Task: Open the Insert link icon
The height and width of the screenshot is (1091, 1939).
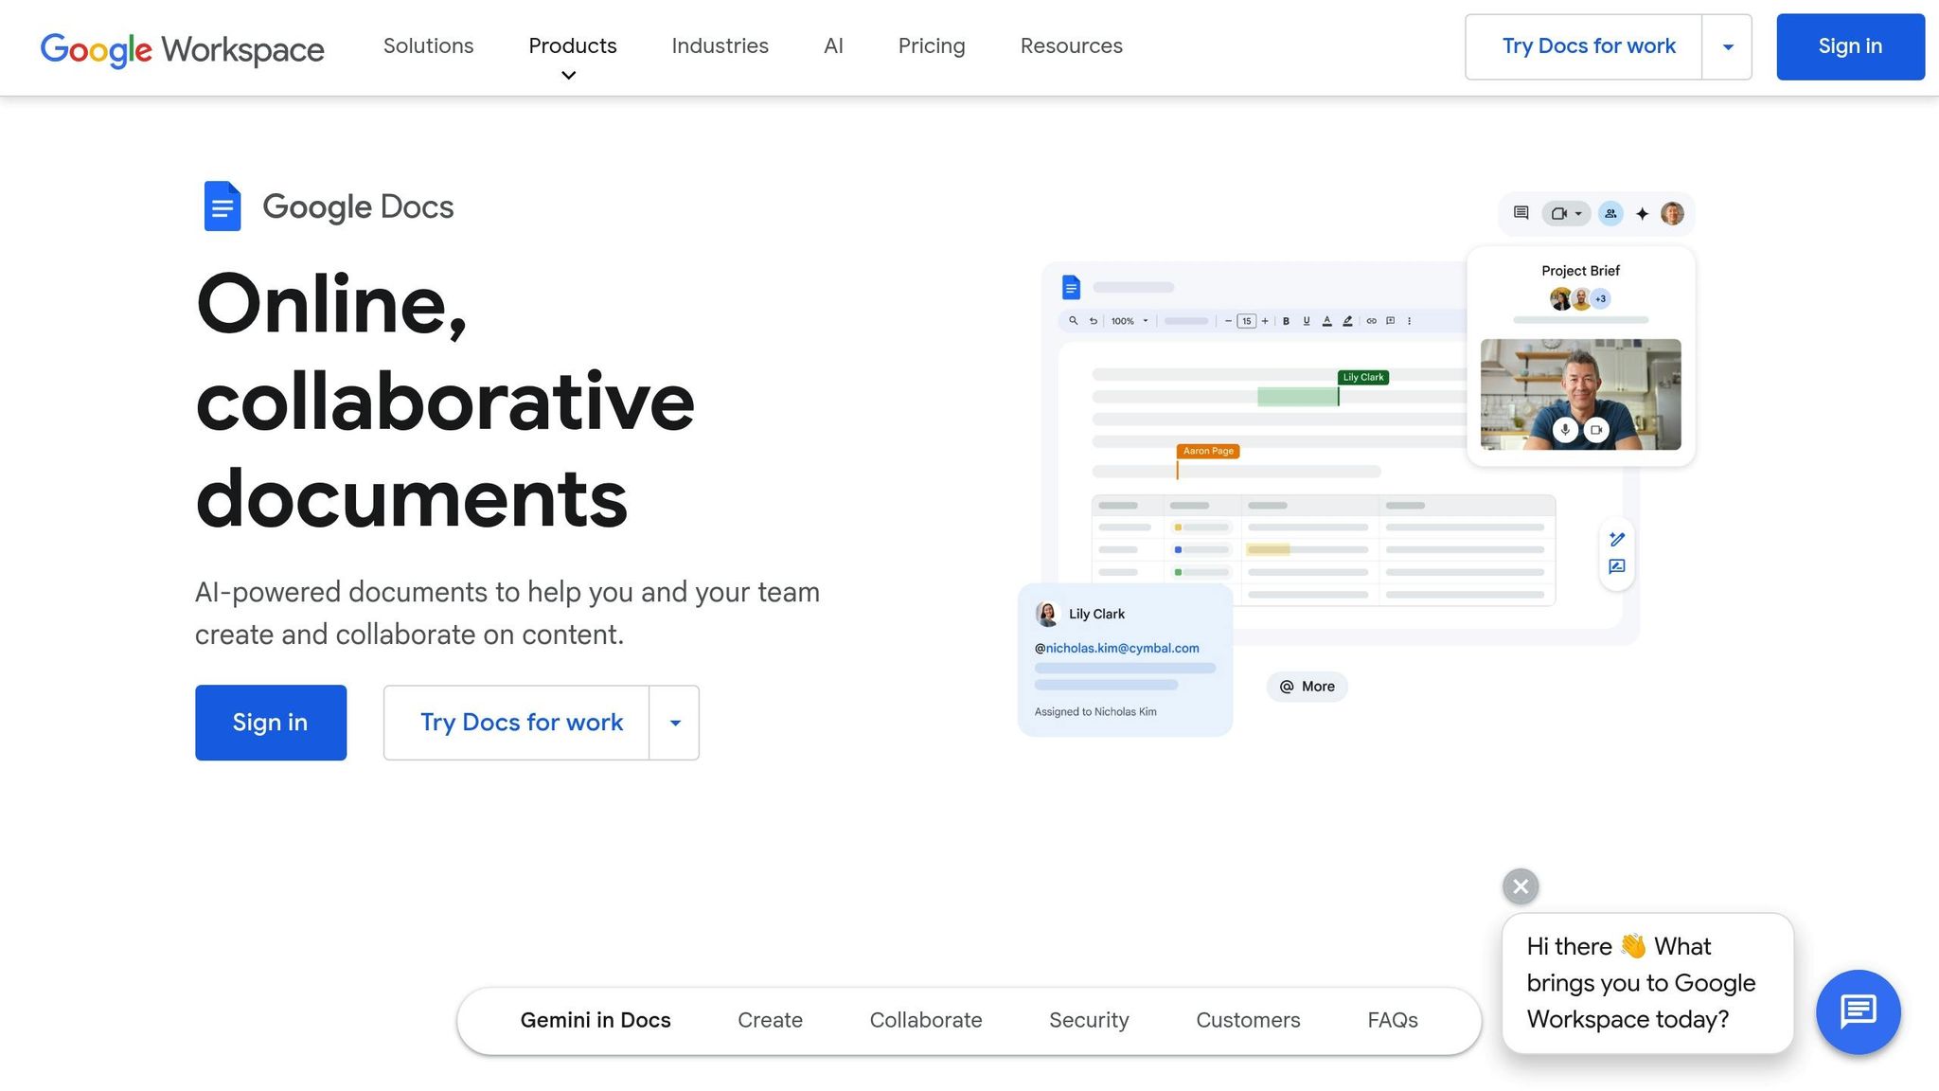Action: tap(1372, 321)
